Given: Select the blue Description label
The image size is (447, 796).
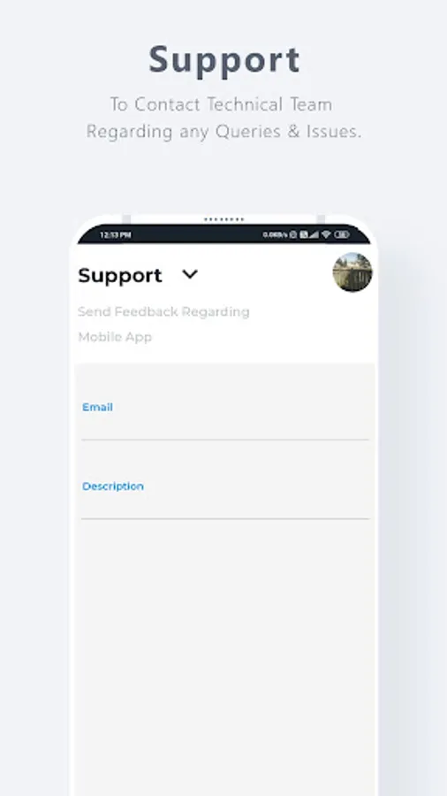Looking at the screenshot, I should [x=113, y=486].
